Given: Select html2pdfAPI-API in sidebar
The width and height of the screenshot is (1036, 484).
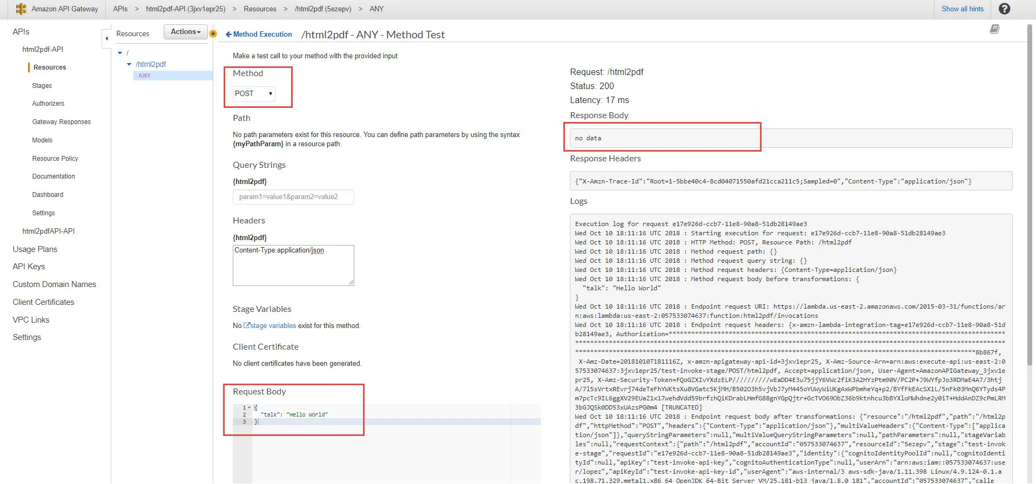Looking at the screenshot, I should pyautogui.click(x=49, y=231).
